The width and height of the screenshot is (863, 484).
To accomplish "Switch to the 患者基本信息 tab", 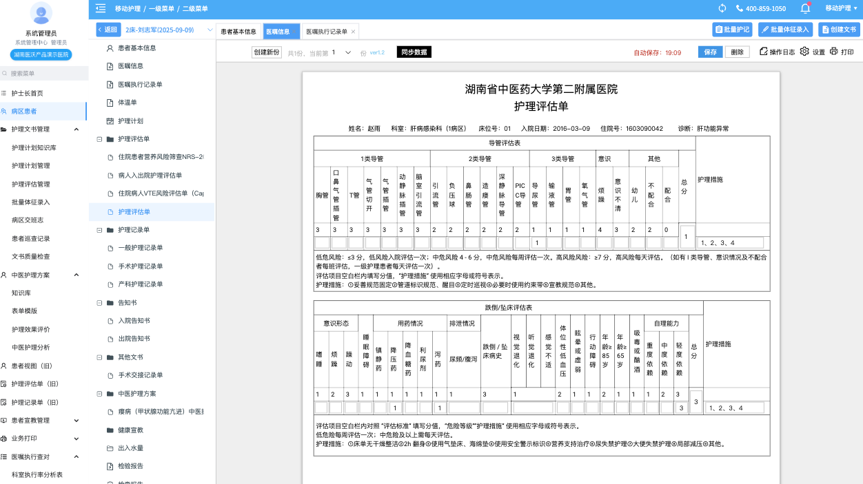I will (238, 32).
